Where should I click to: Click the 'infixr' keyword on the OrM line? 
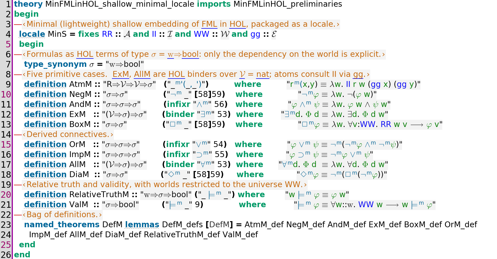pos(178,145)
